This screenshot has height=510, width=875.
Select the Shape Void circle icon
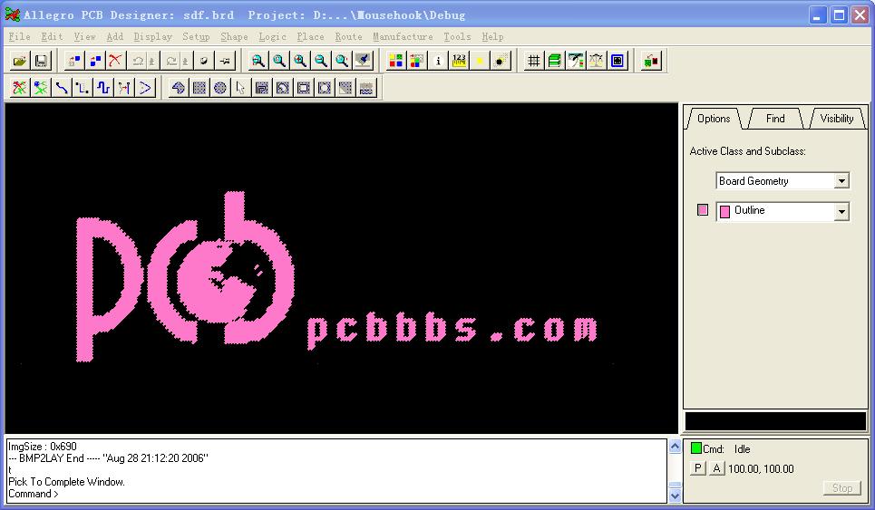click(325, 88)
